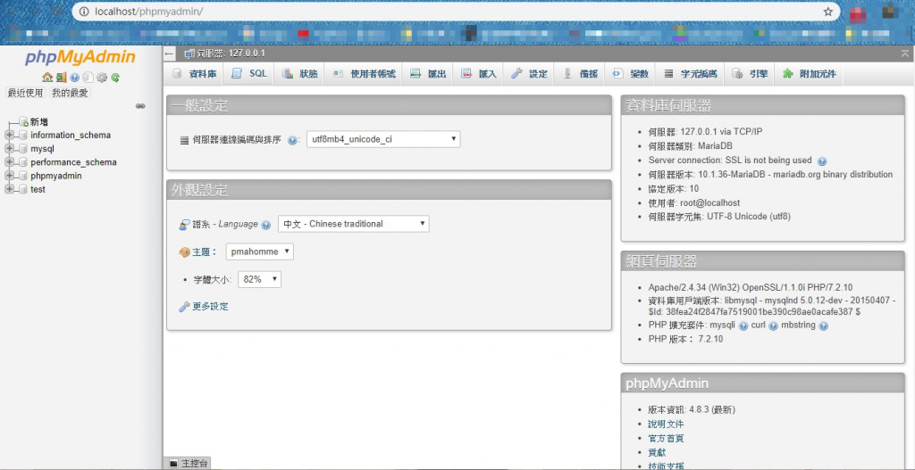Select the performance_schema database name

point(73,162)
